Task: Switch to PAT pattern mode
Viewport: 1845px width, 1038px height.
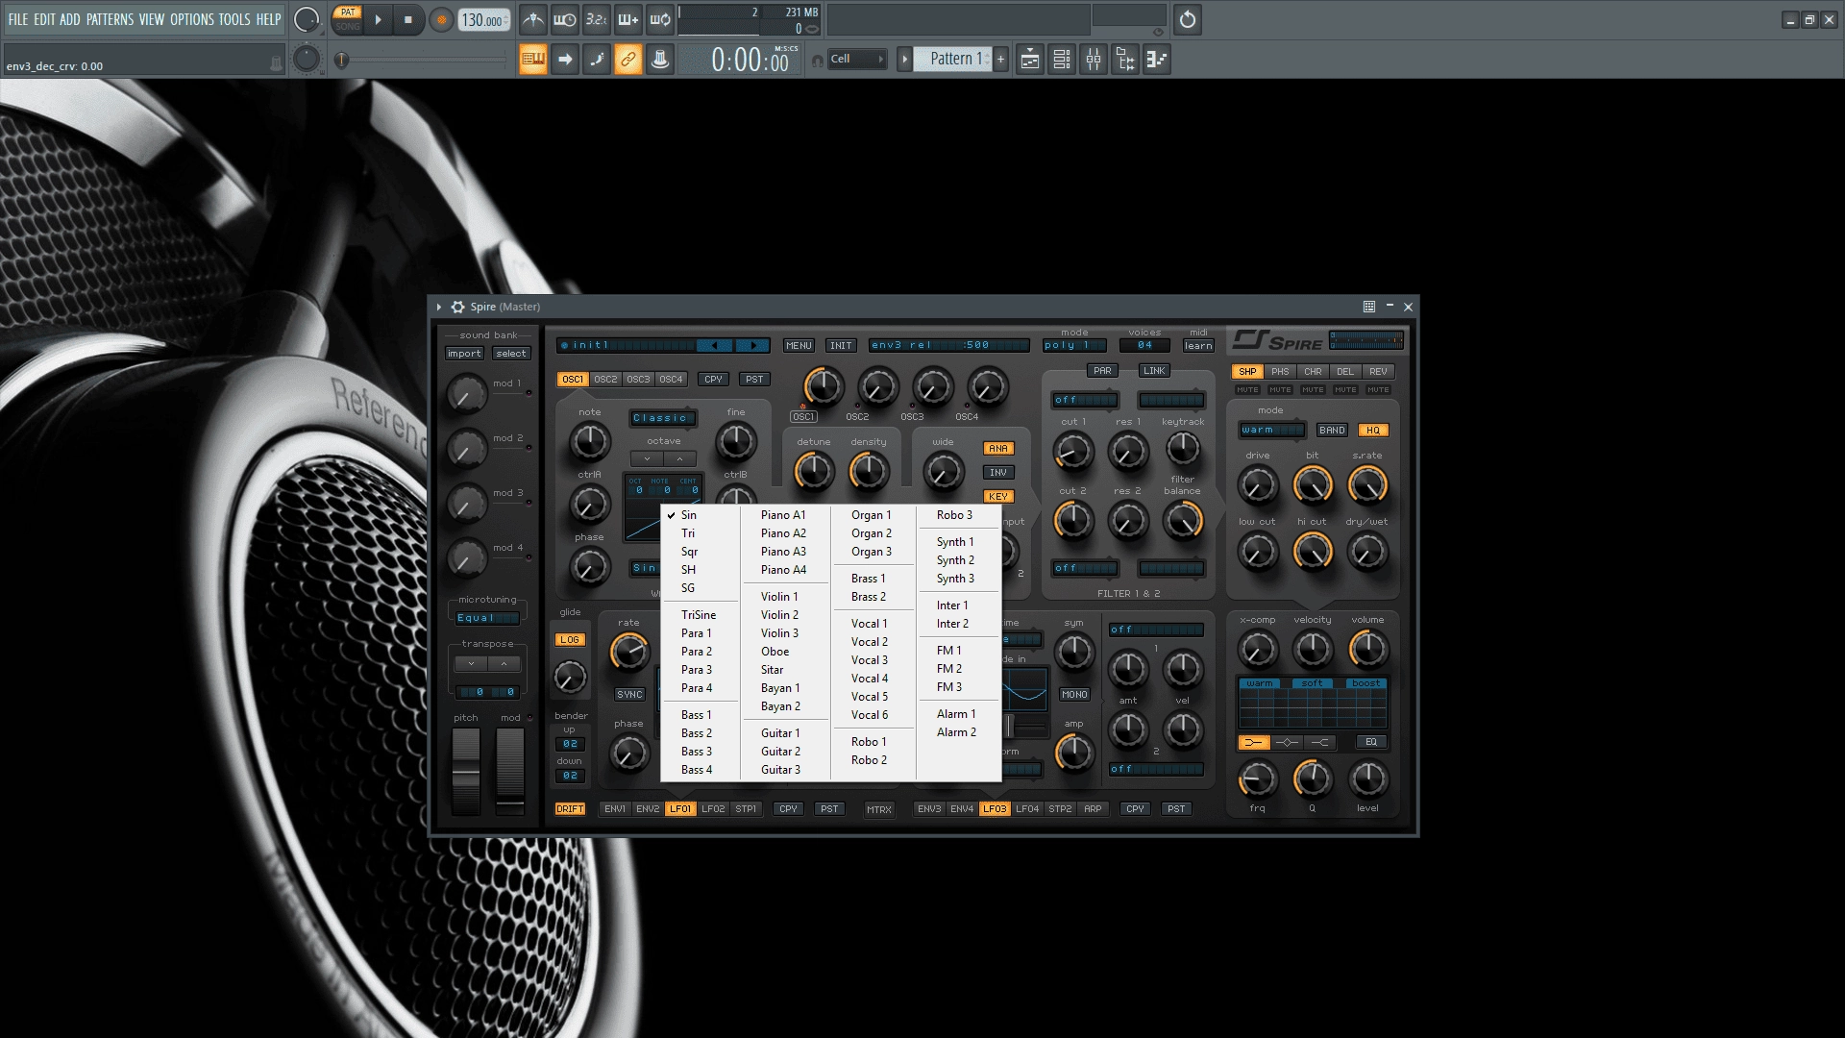Action: pos(348,12)
